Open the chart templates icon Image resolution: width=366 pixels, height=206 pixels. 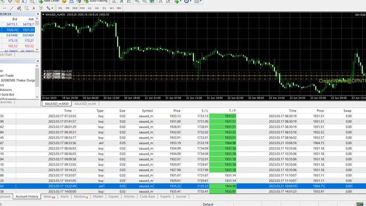[x=197, y=1]
